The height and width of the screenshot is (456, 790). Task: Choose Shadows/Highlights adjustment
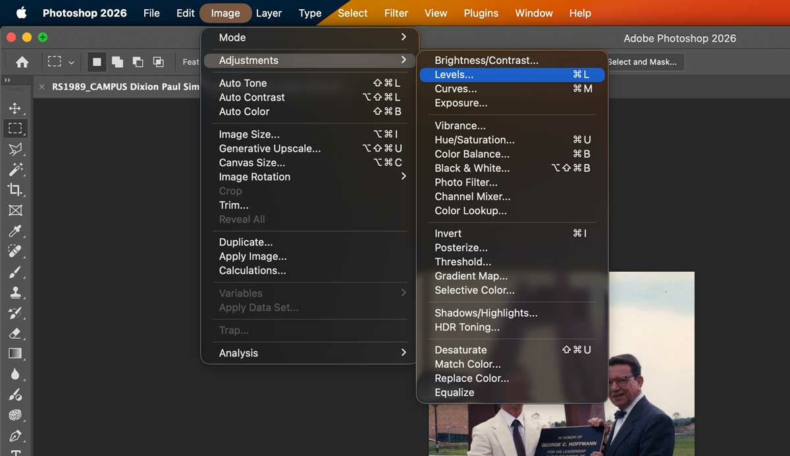tap(512, 313)
